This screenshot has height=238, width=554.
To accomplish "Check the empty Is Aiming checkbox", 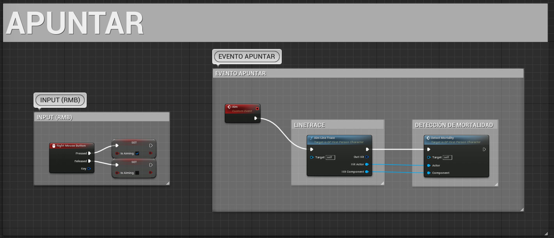I will tap(137, 173).
